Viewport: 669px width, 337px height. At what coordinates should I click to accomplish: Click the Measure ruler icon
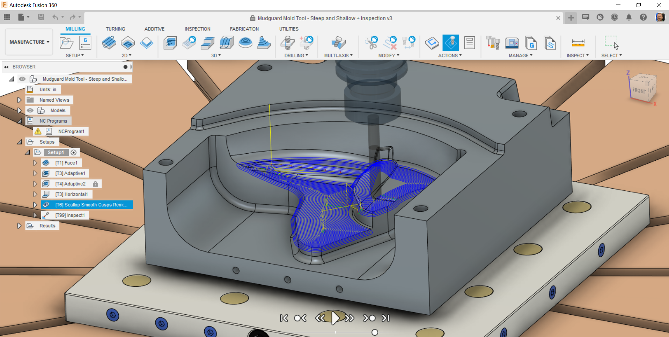pyautogui.click(x=578, y=43)
